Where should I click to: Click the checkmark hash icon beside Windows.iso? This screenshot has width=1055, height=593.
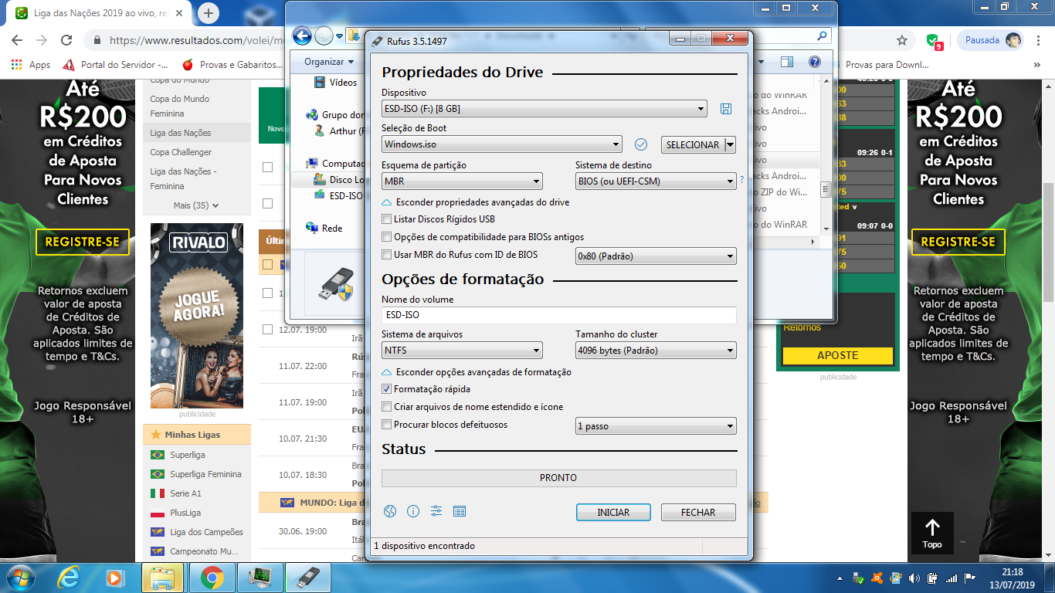[640, 144]
